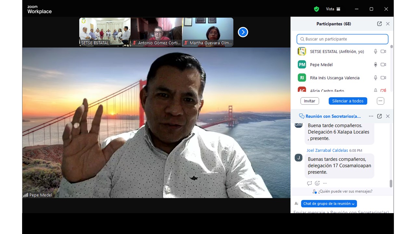Viewport: 416px width, 234px height.
Task: Toggle Pepe Medel's microphone
Action: tap(375, 65)
